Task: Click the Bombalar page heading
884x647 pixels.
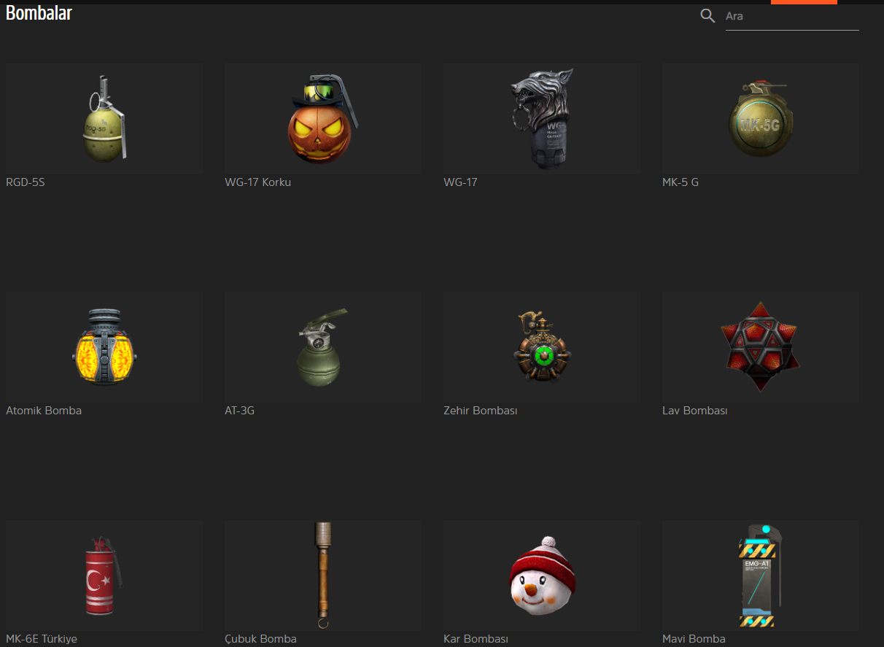Action: click(39, 13)
